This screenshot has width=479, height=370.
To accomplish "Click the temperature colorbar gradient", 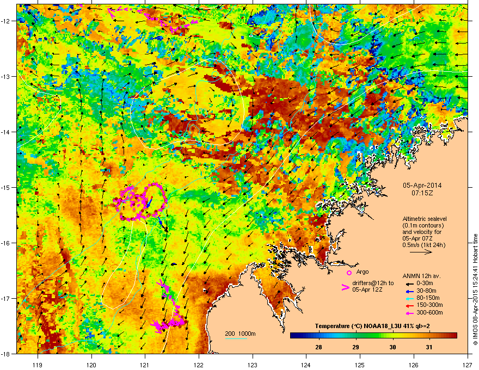I will click(x=373, y=336).
